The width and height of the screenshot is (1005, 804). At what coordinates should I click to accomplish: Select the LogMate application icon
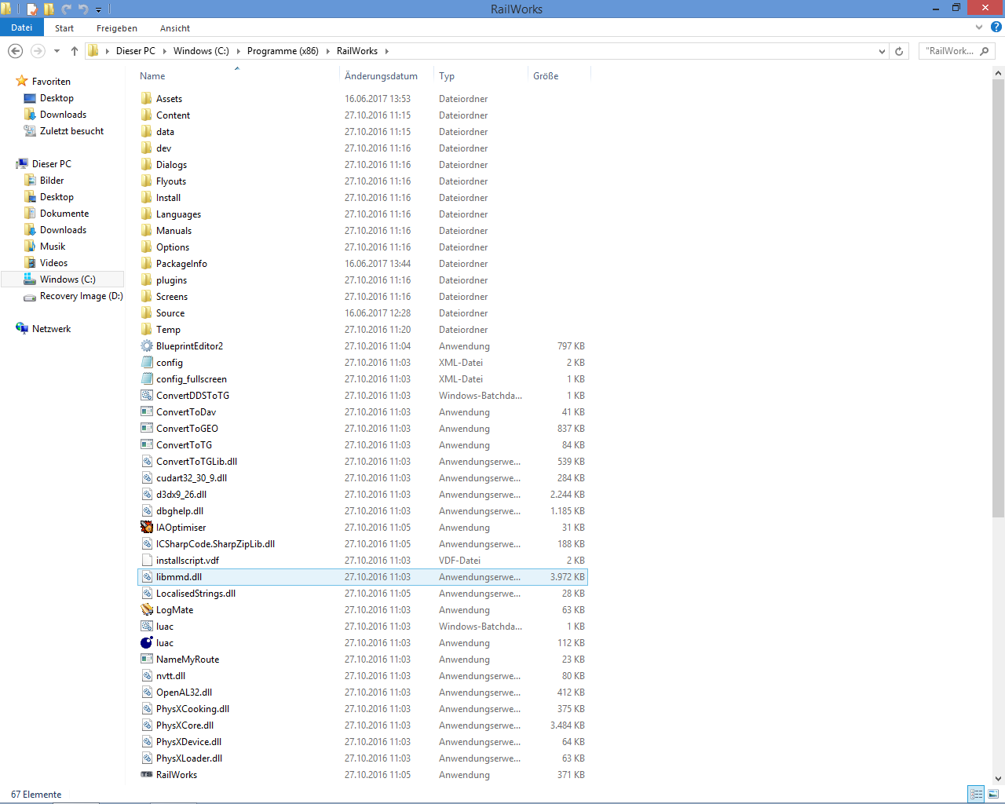[147, 610]
